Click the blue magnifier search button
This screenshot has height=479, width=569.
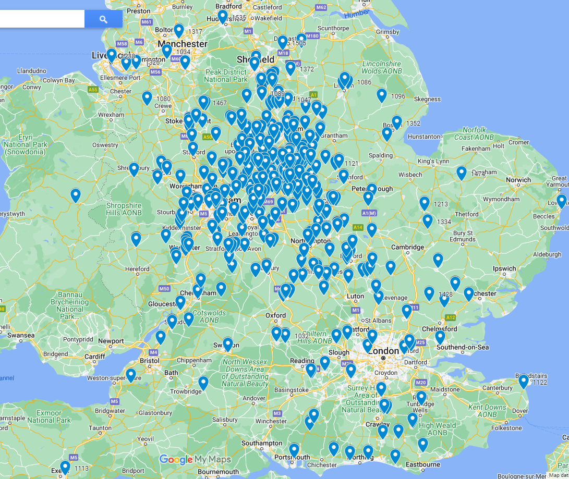(103, 19)
